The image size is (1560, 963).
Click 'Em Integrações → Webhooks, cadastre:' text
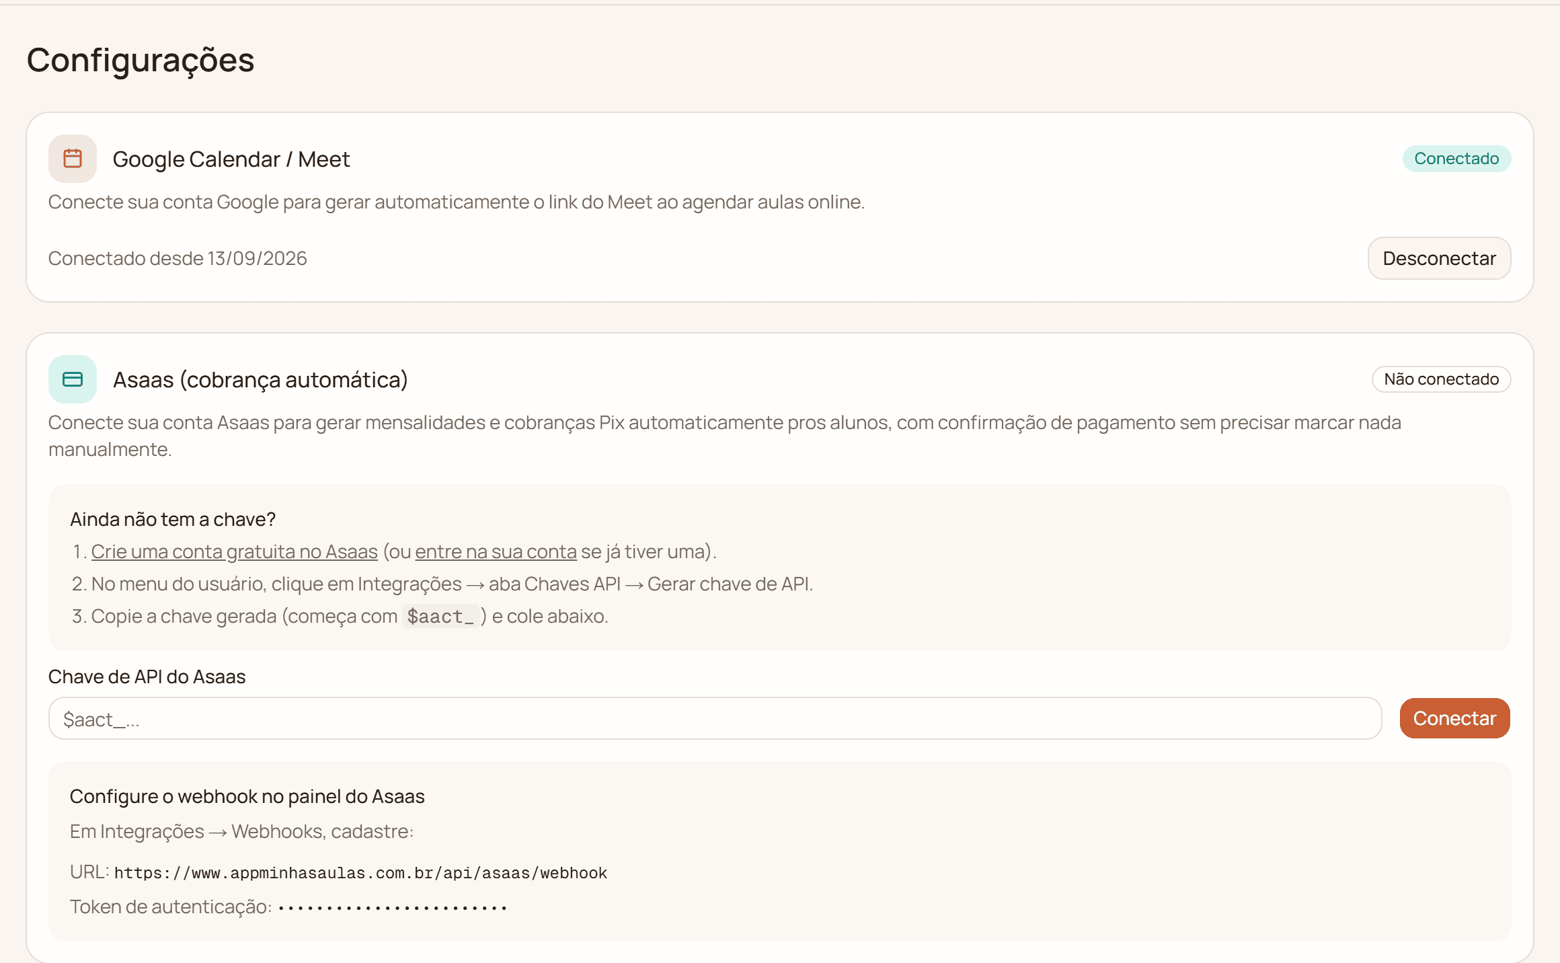(x=242, y=831)
